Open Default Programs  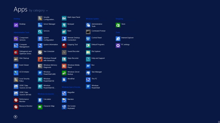[95, 46]
